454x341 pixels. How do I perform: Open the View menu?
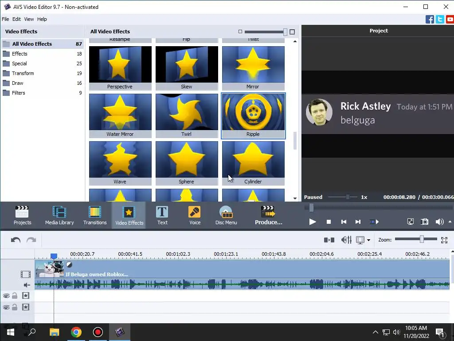pyautogui.click(x=29, y=19)
